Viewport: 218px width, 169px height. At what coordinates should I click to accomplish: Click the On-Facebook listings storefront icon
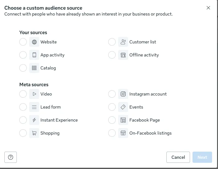point(123,133)
